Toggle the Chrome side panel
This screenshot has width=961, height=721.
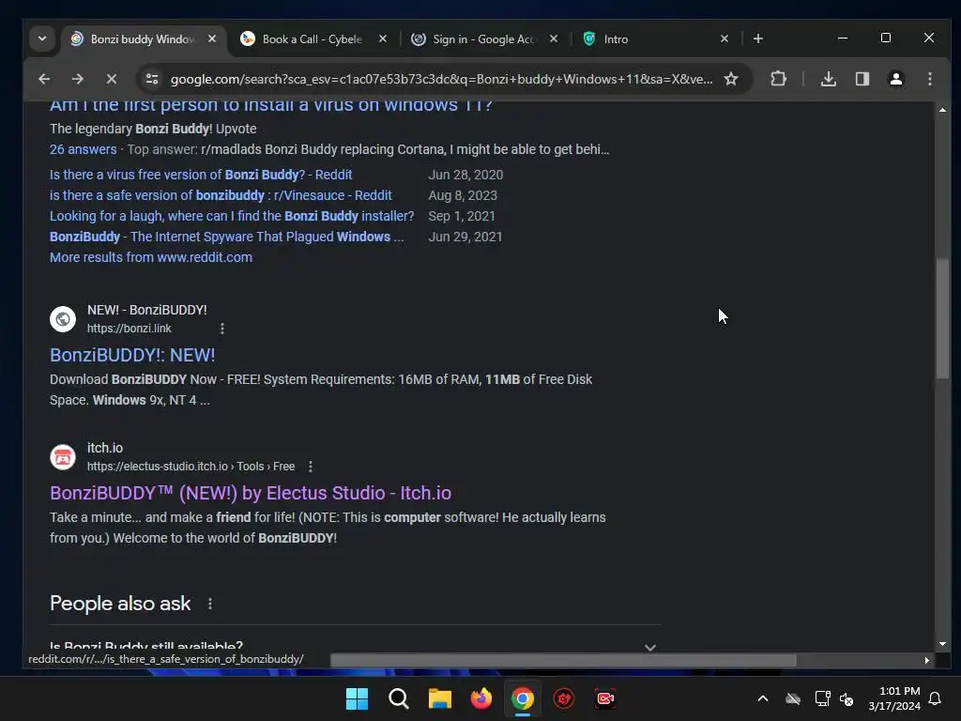[862, 79]
